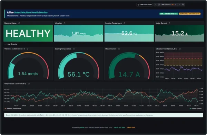The width and height of the screenshot is (207, 135).
Task: Zoom out the time range with the magnifier icon
Action: 183,4
